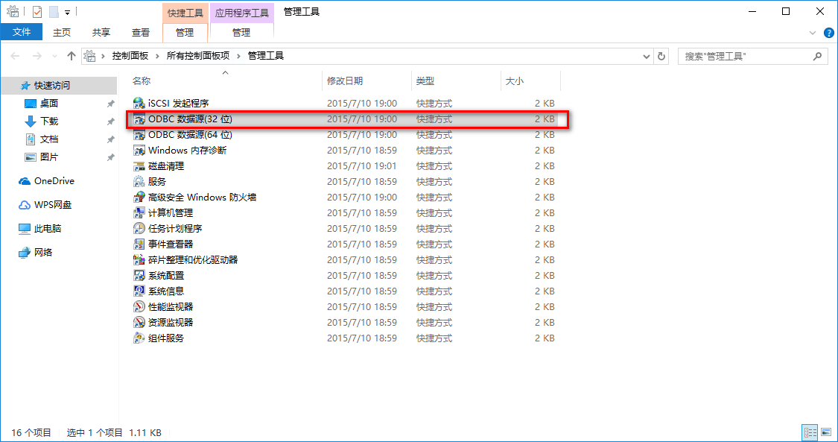Click the ODBC 数据源(32 位) icon
838x442 pixels.
pos(139,119)
